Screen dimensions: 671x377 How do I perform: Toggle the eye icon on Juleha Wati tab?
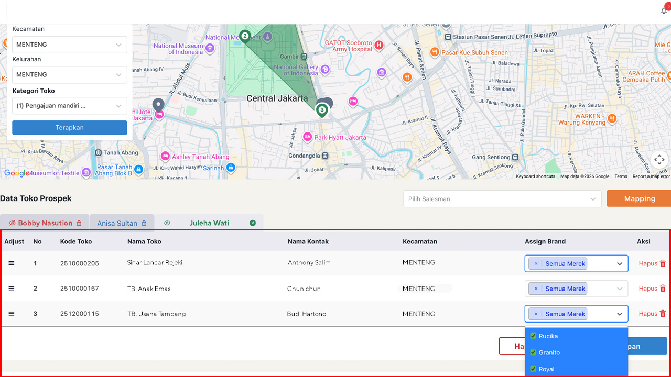point(167,223)
